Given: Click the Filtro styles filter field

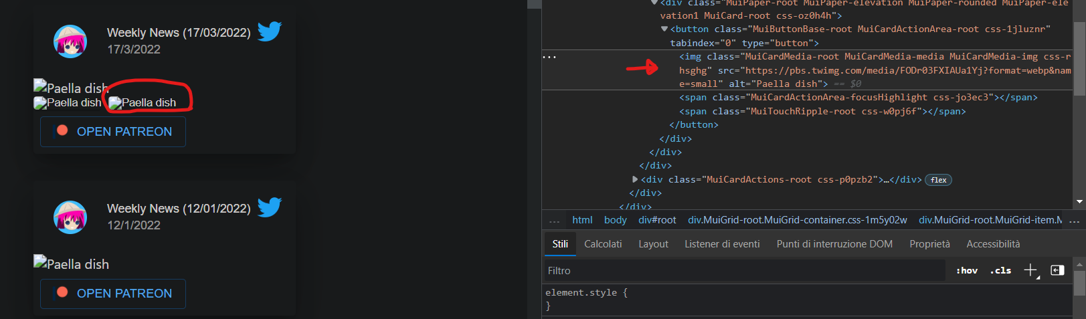Looking at the screenshot, I should [x=743, y=270].
